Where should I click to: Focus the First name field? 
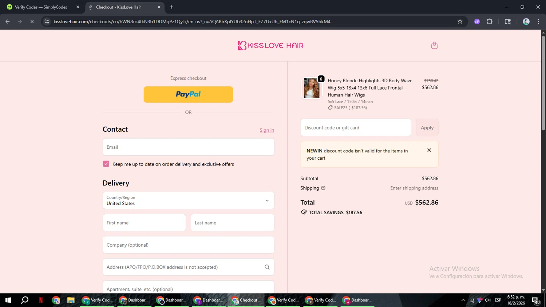tap(144, 223)
